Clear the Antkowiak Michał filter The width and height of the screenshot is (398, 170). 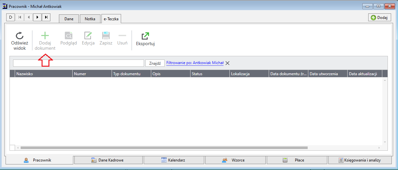tap(227, 63)
